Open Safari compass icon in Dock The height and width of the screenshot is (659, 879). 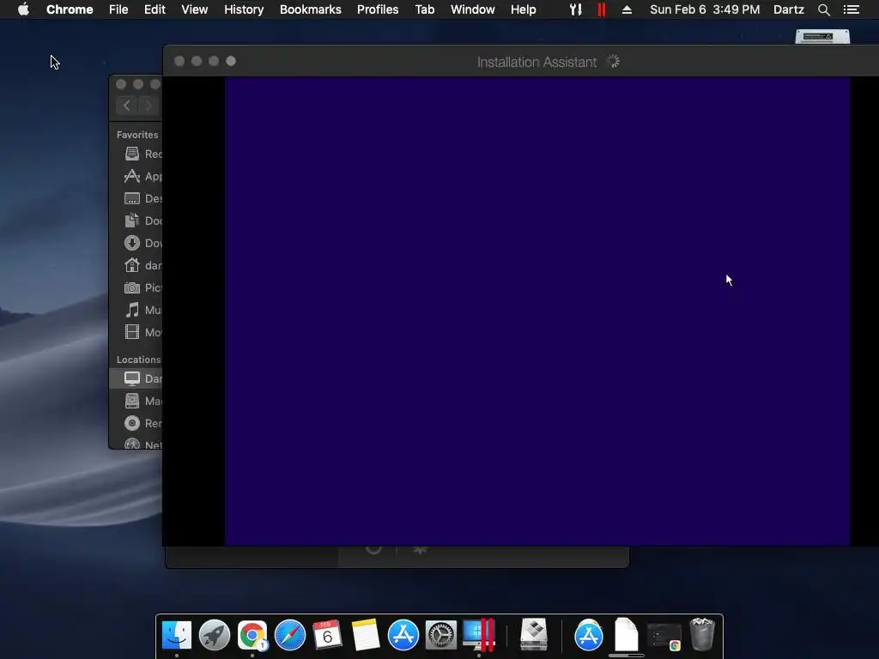(290, 636)
